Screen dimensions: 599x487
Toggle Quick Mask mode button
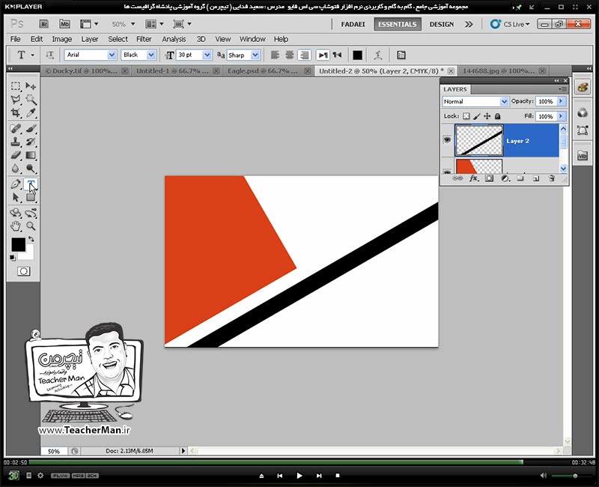[24, 271]
